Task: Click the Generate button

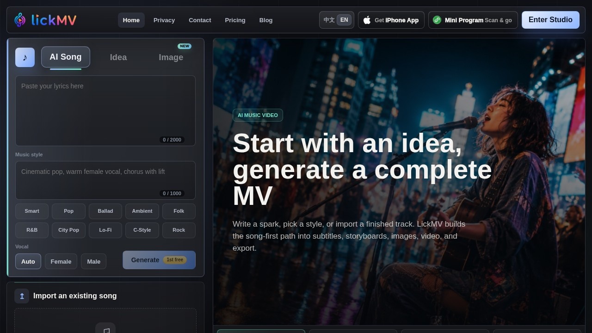Action: click(x=159, y=260)
